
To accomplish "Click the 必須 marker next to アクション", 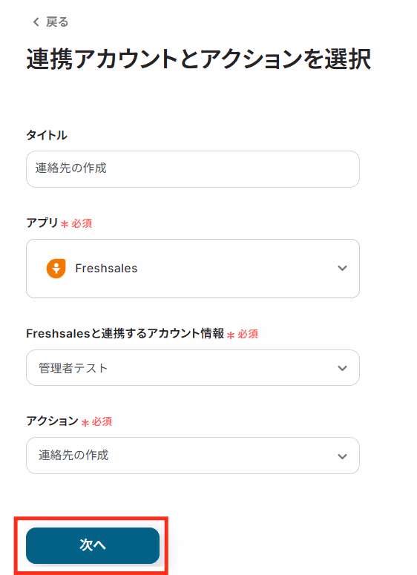I will pyautogui.click(x=102, y=421).
